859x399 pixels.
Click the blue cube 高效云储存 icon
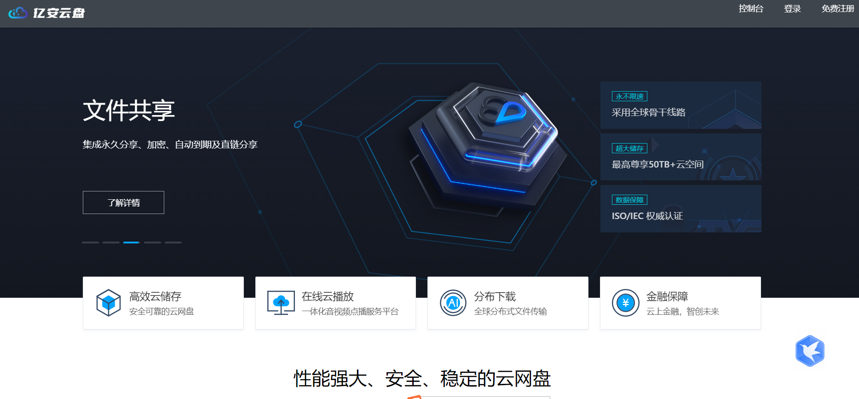point(109,303)
